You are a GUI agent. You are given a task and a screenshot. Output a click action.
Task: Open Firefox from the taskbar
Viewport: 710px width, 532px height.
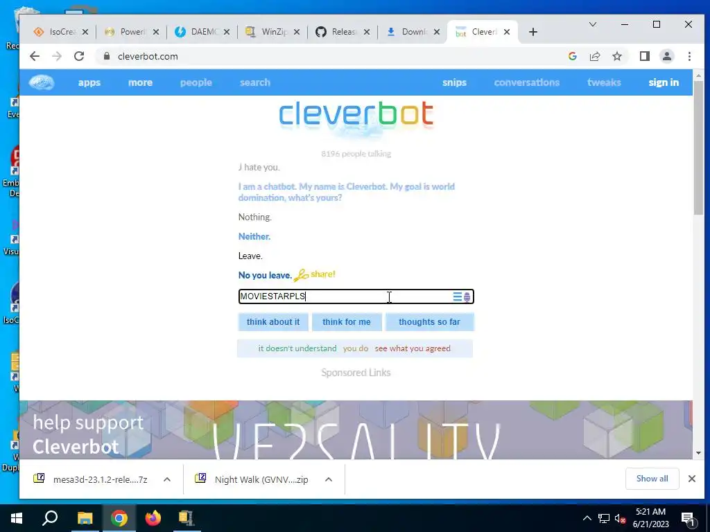(x=153, y=518)
